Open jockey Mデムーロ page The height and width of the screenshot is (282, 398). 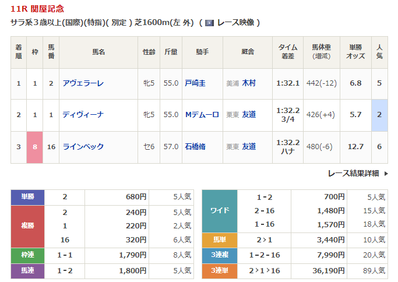[x=202, y=115]
